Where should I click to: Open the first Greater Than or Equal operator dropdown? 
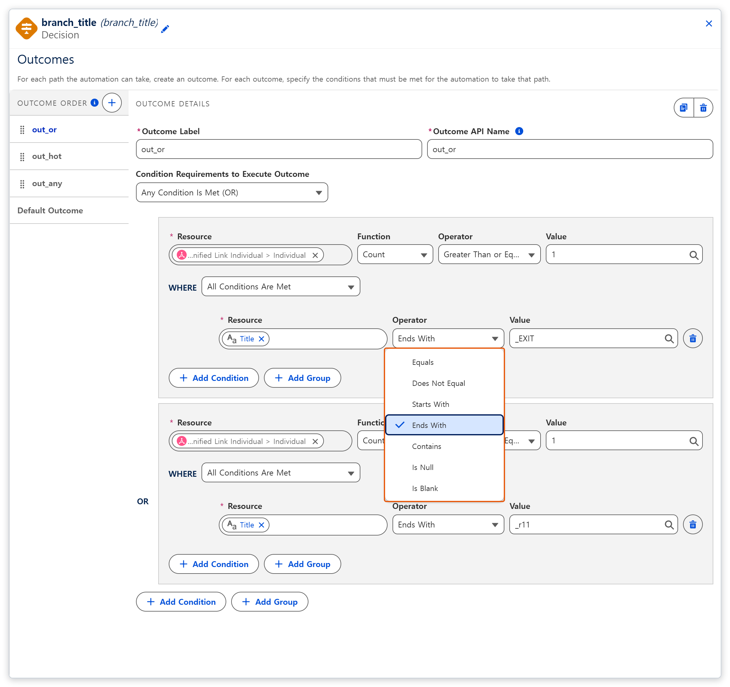point(489,254)
